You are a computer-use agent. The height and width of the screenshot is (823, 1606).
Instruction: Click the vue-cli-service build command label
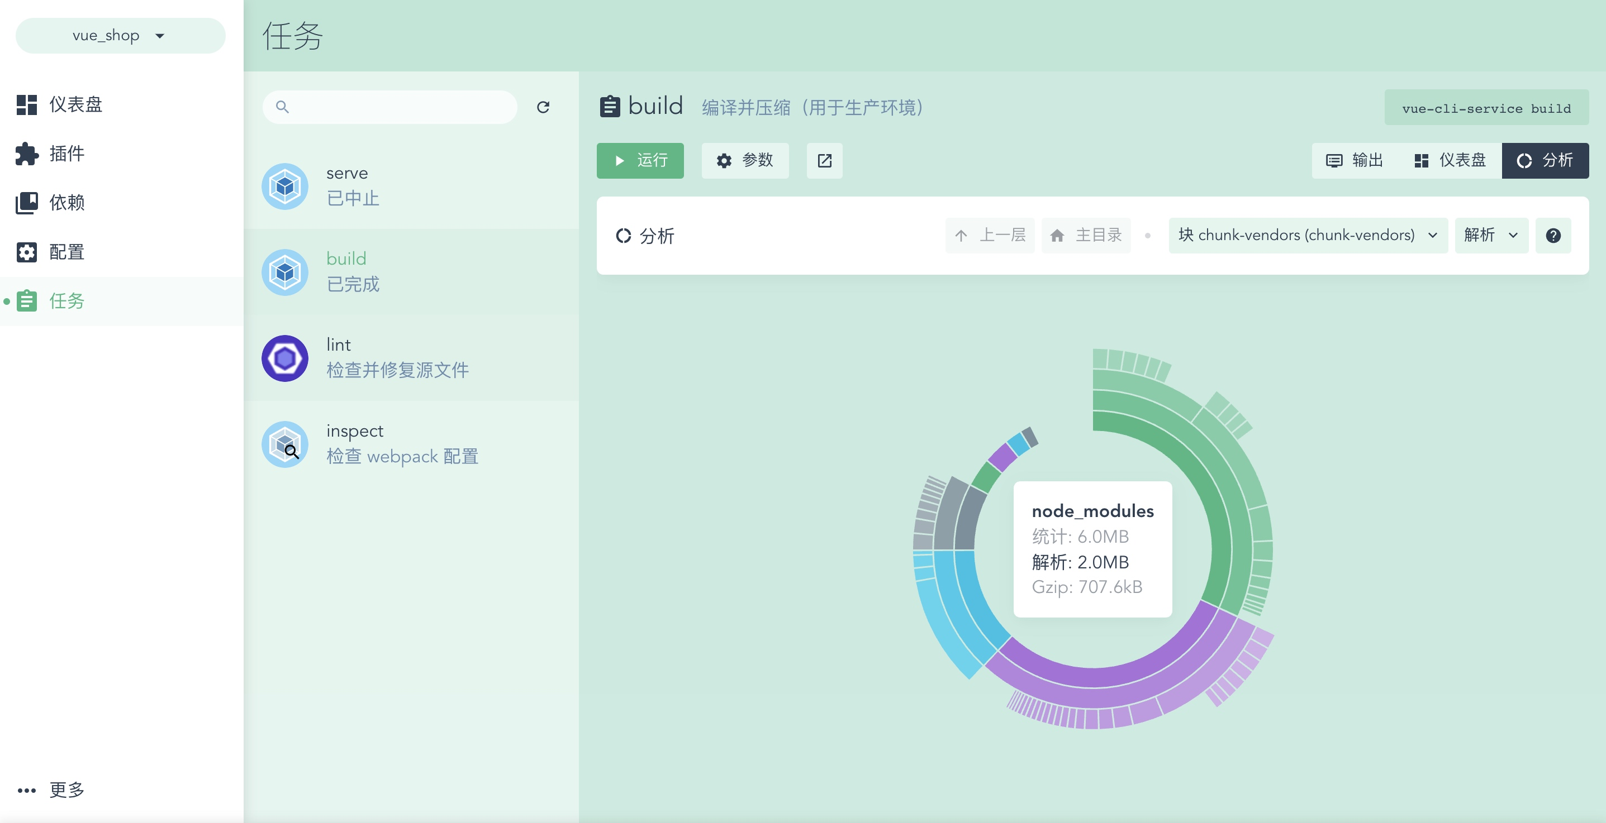pyautogui.click(x=1486, y=108)
